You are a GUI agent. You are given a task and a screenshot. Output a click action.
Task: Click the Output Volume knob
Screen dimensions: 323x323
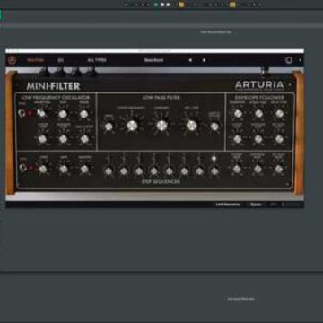pos(214,127)
